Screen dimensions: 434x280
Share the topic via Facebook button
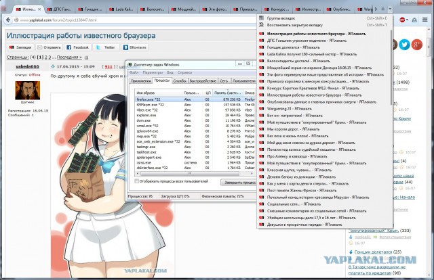(78, 47)
